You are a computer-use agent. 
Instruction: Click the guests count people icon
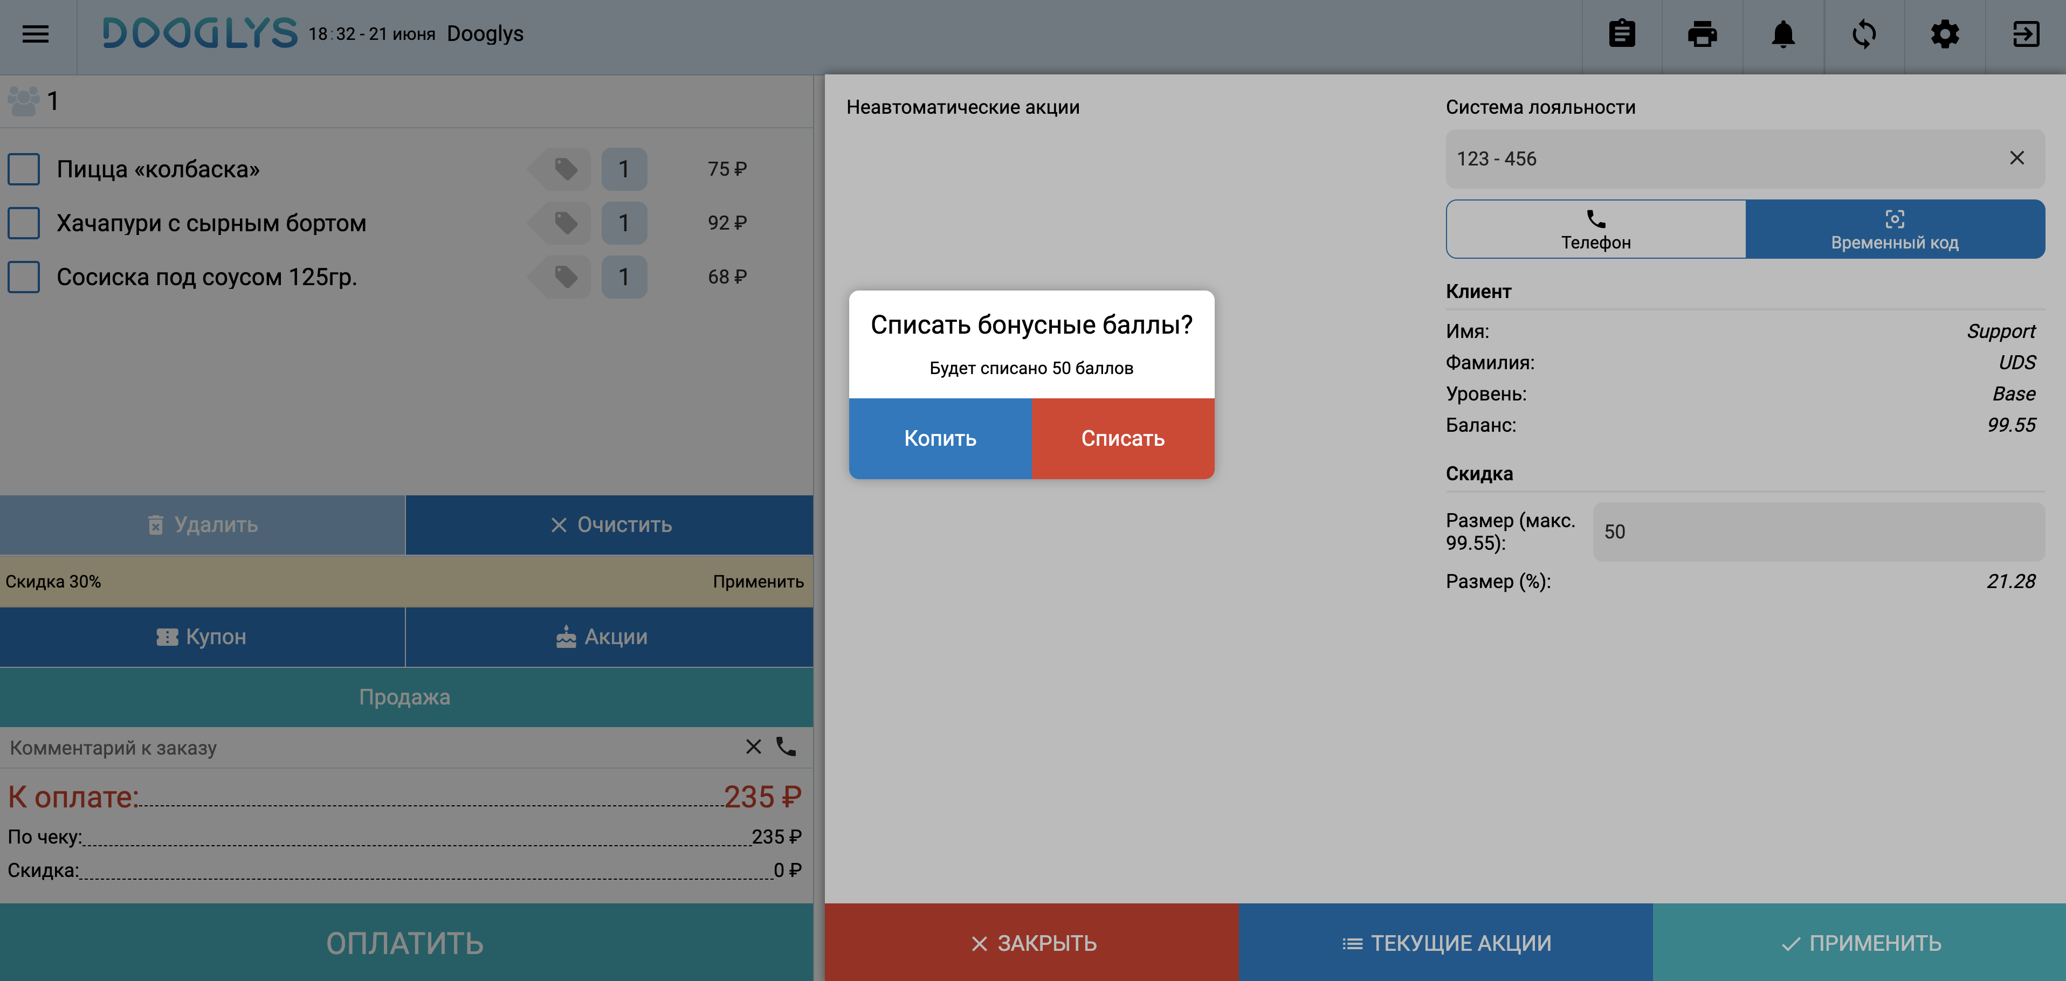[23, 101]
